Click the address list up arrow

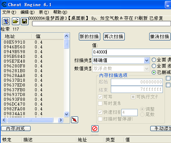(66, 36)
